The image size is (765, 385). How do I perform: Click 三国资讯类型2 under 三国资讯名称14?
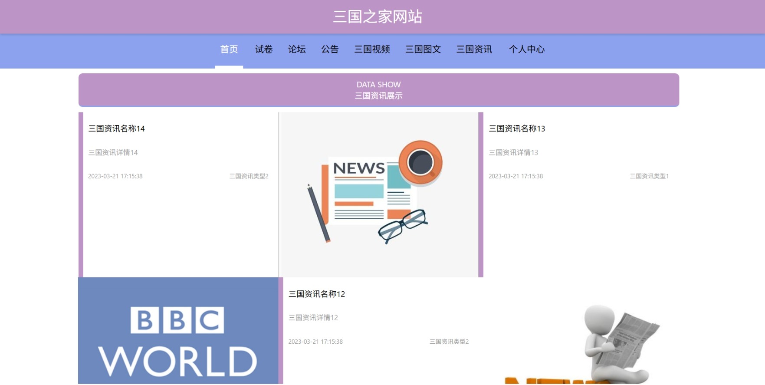coord(249,176)
